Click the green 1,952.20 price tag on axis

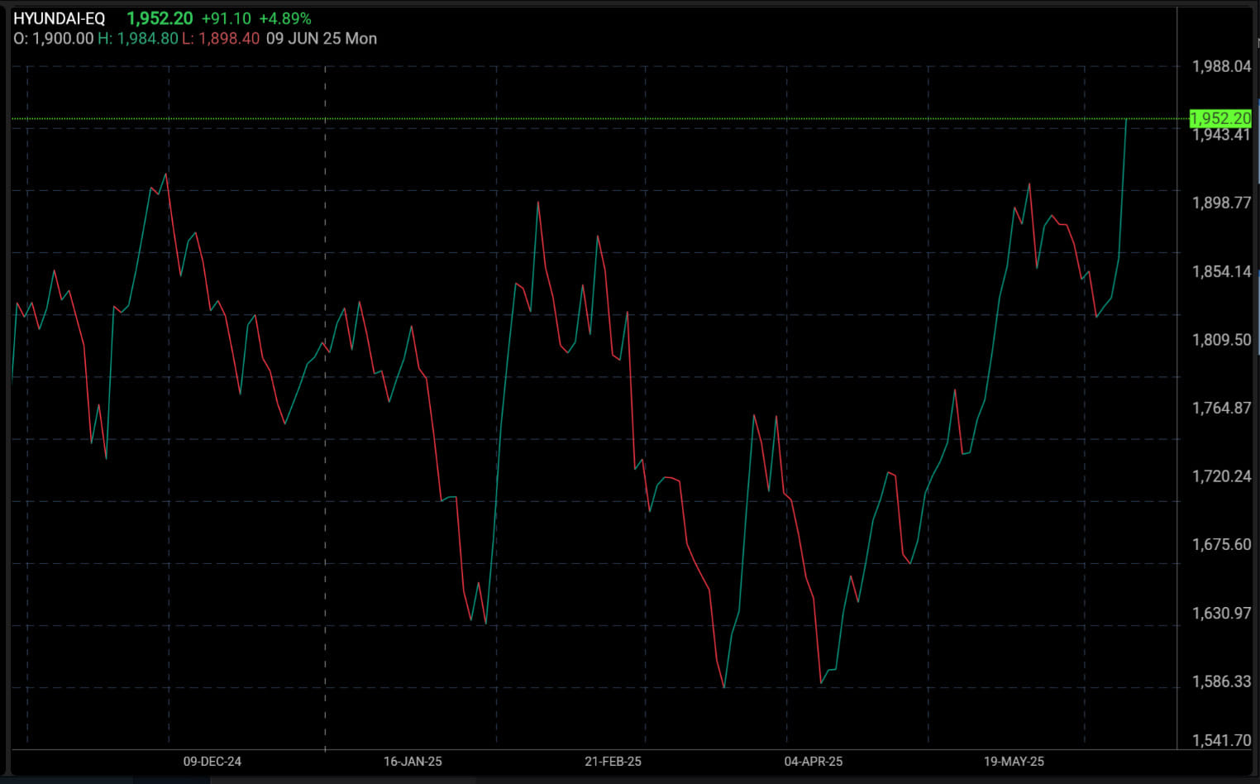pos(1219,118)
